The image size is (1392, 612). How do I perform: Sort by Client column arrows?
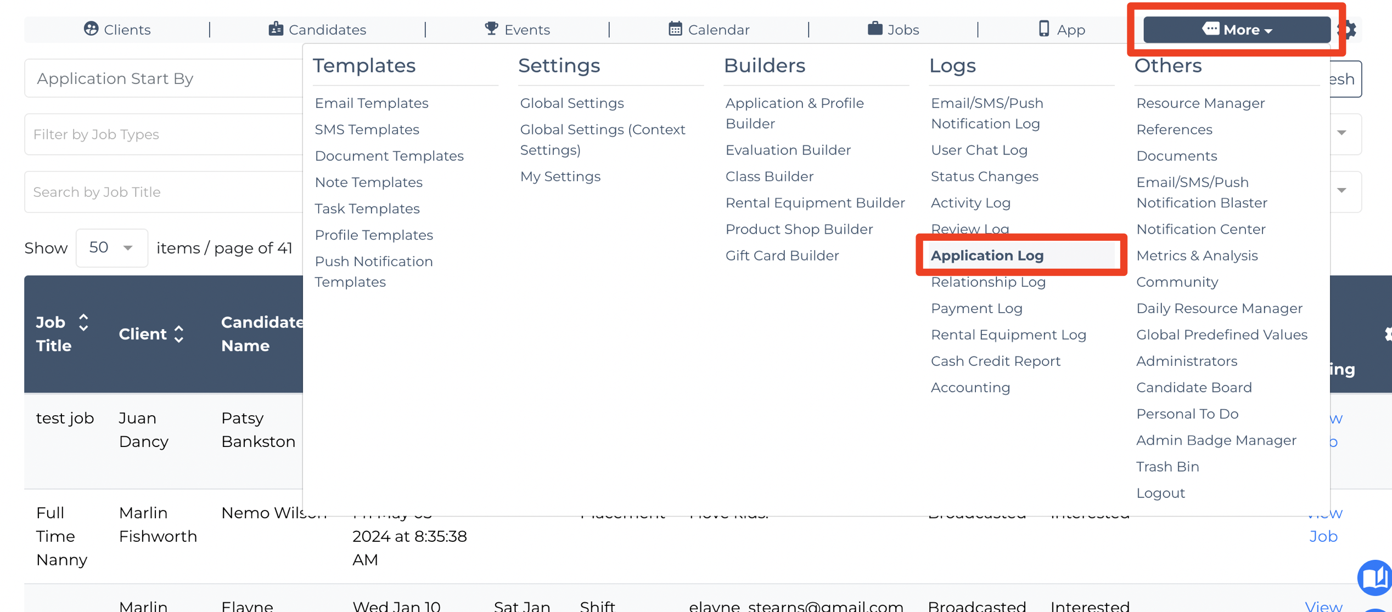(179, 334)
